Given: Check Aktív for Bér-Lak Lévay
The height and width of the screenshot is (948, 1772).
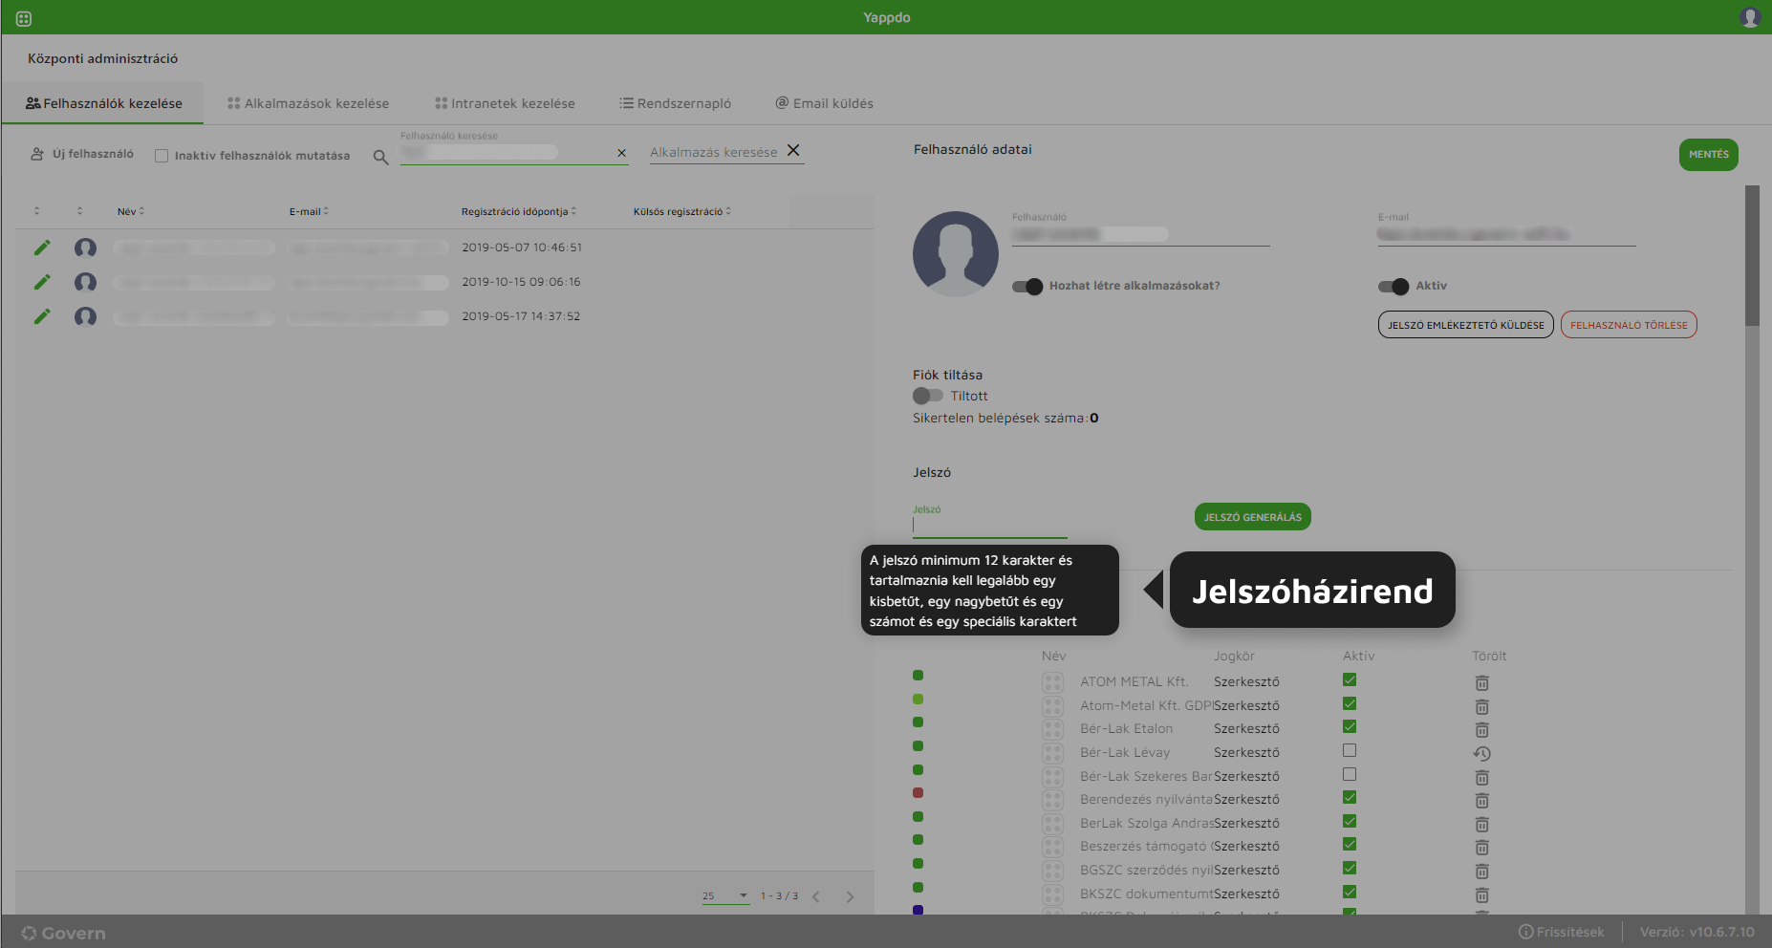Looking at the screenshot, I should tap(1350, 750).
